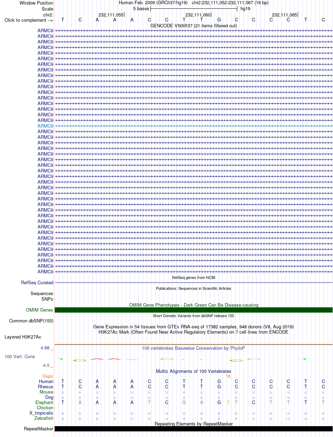Click the orange Gaps label
The width and height of the screenshot is (333, 437).
click(x=48, y=376)
